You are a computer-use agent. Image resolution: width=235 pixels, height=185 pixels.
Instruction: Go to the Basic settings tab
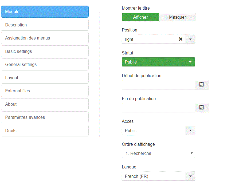coord(45,51)
